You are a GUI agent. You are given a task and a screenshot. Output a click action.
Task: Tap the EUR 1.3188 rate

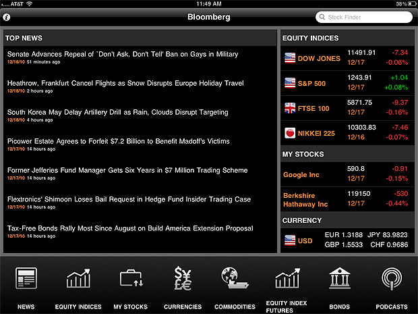(x=344, y=235)
